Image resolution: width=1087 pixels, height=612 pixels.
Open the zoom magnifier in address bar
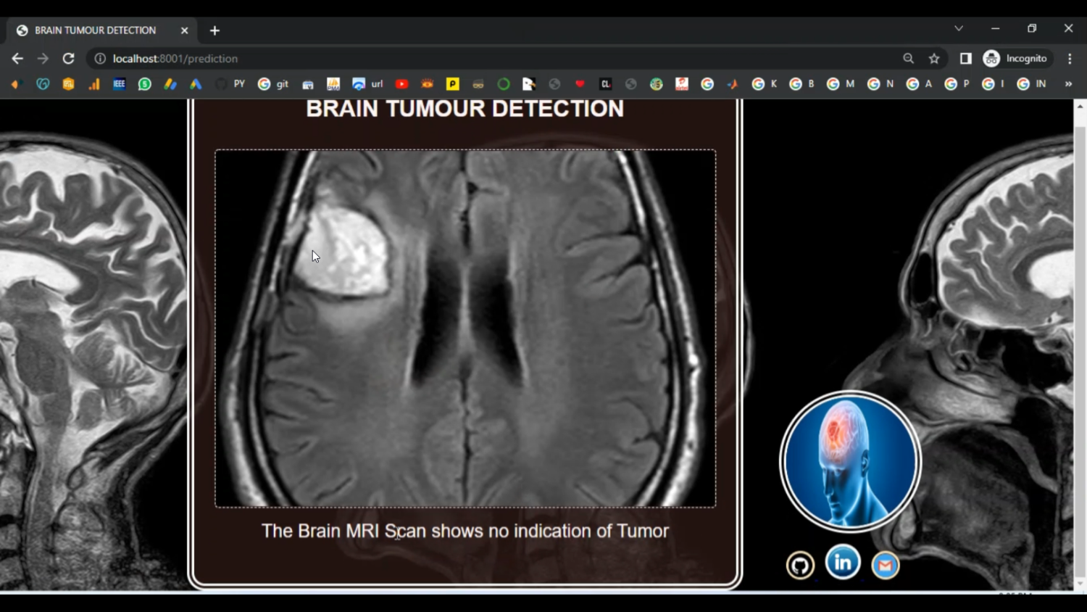908,59
